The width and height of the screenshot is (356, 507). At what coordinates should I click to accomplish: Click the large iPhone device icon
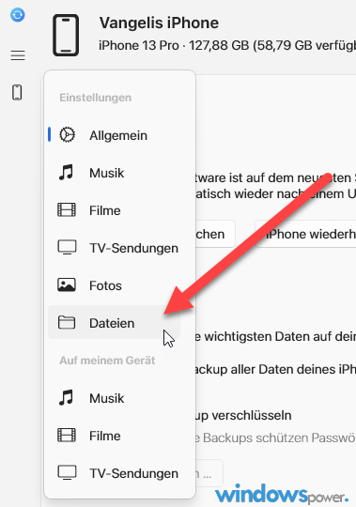66,35
